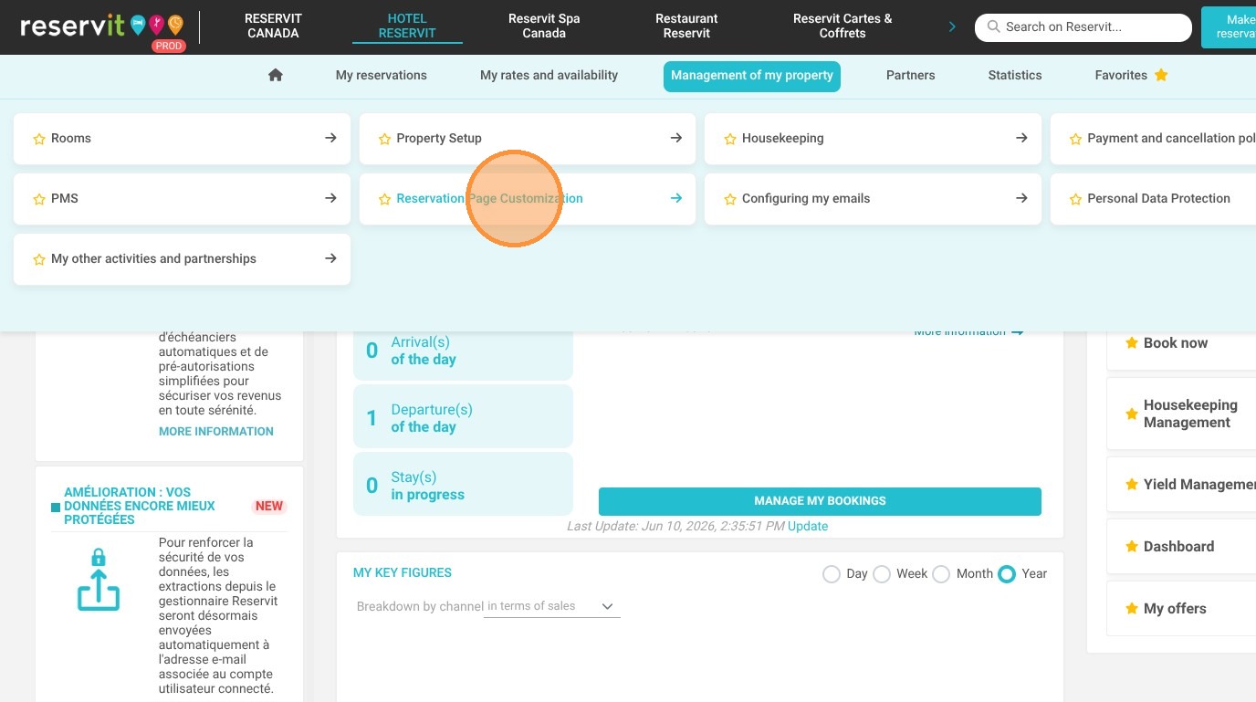Viewport: 1256px width, 702px height.
Task: Click the Reservit logo
Action: coord(101,26)
